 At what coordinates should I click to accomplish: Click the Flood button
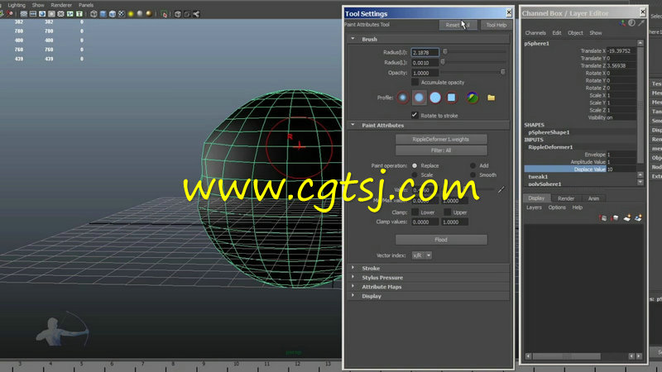(441, 240)
